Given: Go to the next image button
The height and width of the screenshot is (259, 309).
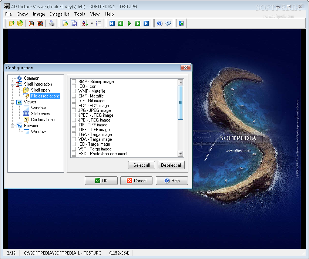Looking at the screenshot, I should (x=138, y=23).
